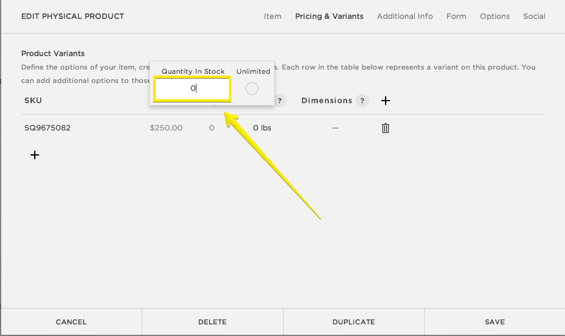Open the Additional Info tab
This screenshot has width=565, height=336.
click(405, 16)
